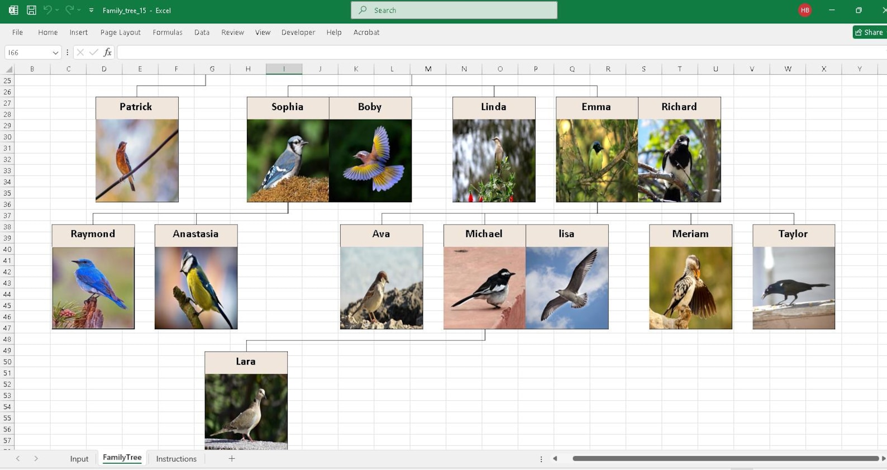Select row 38 header
Image resolution: width=887 pixels, height=470 pixels.
tap(7, 227)
